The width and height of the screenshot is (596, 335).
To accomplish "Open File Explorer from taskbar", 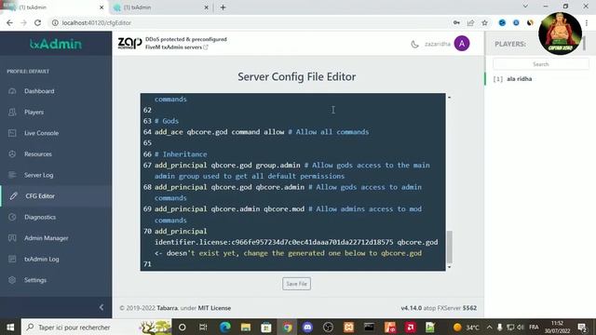I will click(246, 327).
